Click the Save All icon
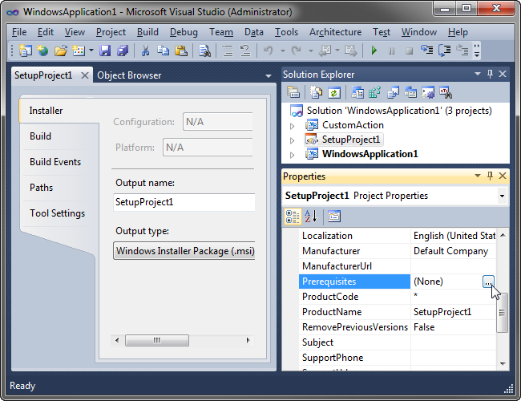Screen dimensions: 521x401 [123, 51]
